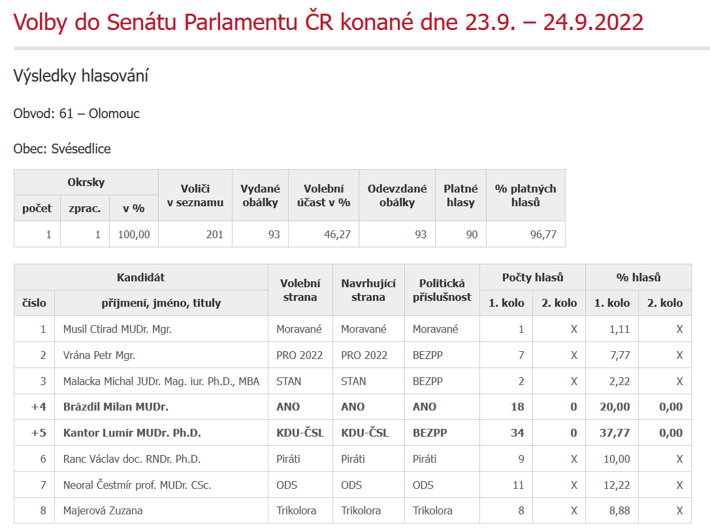Select the Výsledky hlasování heading
The height and width of the screenshot is (530, 710).
[x=81, y=76]
